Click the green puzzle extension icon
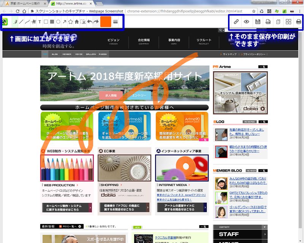The image size is (304, 243). click(x=277, y=11)
